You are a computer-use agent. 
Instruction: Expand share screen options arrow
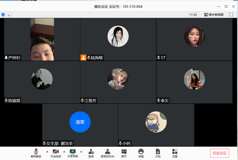point(81,151)
